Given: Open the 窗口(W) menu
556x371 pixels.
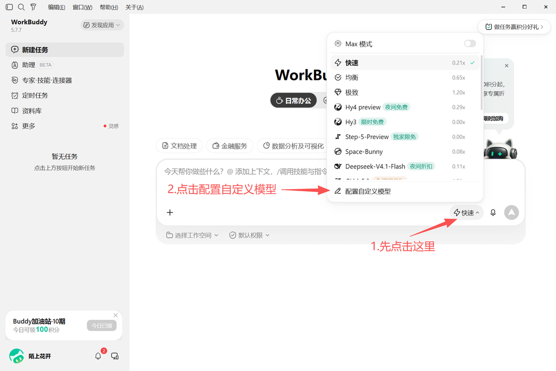Looking at the screenshot, I should point(83,7).
